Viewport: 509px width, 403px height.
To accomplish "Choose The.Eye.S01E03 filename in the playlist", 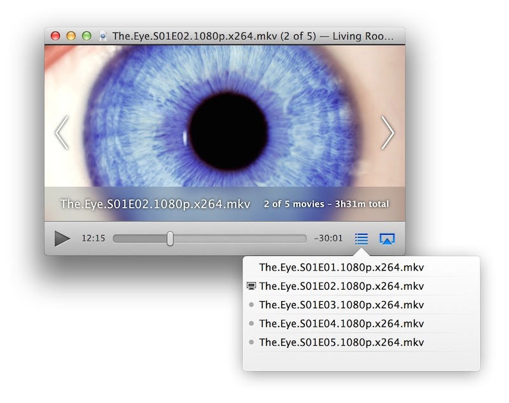I will coord(341,305).
